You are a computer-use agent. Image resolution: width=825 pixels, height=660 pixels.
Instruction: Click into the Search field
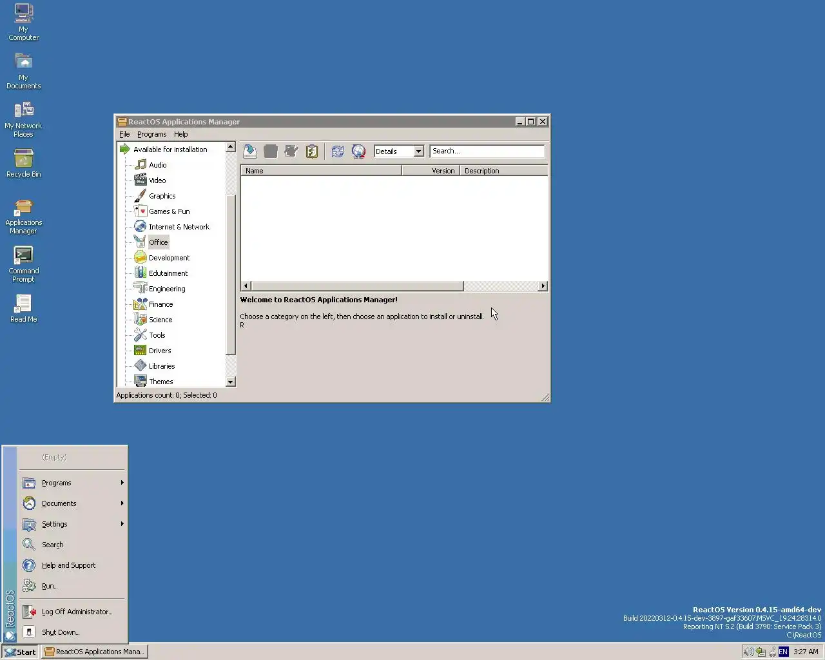[487, 151]
